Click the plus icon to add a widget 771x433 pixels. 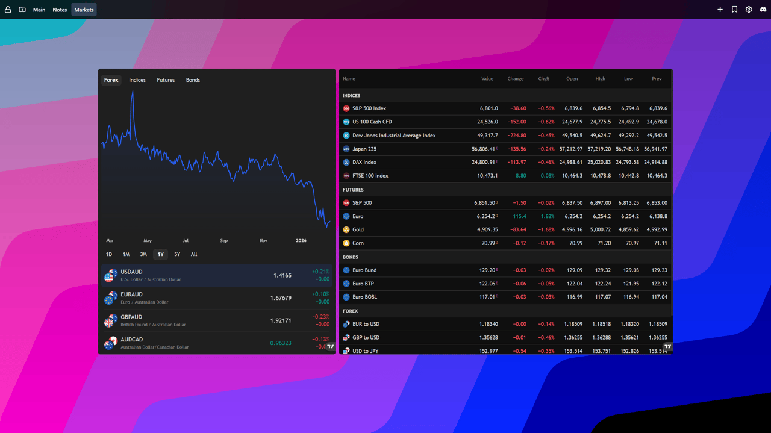[x=720, y=10]
